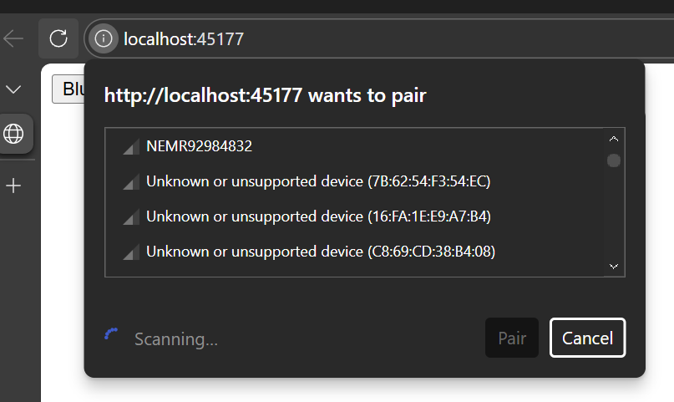
Task: Cancel the Bluetooth pairing dialog
Action: point(587,338)
